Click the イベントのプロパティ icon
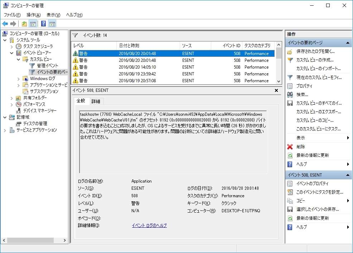 (290, 184)
